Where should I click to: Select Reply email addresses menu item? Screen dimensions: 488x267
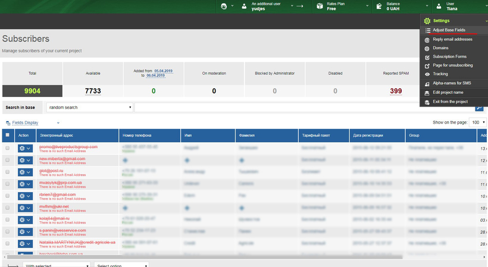pos(453,39)
